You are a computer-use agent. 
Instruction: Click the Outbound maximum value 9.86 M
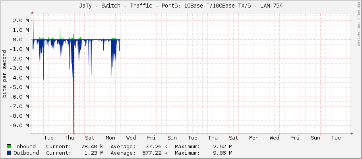click(x=223, y=153)
